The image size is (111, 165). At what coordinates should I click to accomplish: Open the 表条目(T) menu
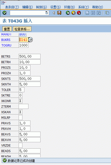click(x=12, y=7)
